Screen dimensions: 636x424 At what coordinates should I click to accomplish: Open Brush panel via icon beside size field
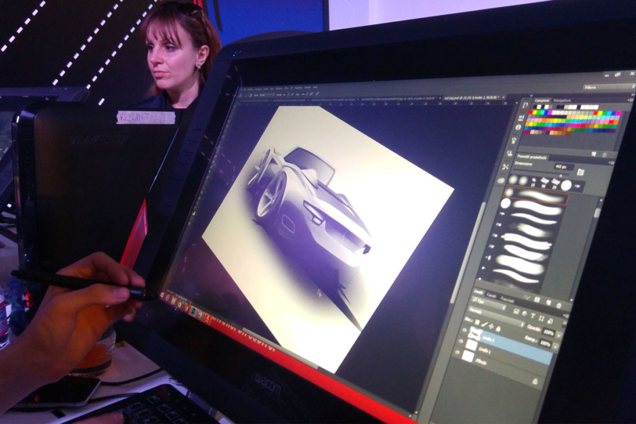tap(580, 172)
